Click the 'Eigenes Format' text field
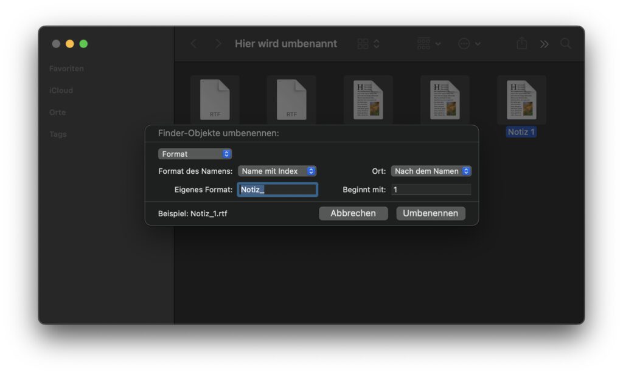Screen dimensions: 623x375 277,190
